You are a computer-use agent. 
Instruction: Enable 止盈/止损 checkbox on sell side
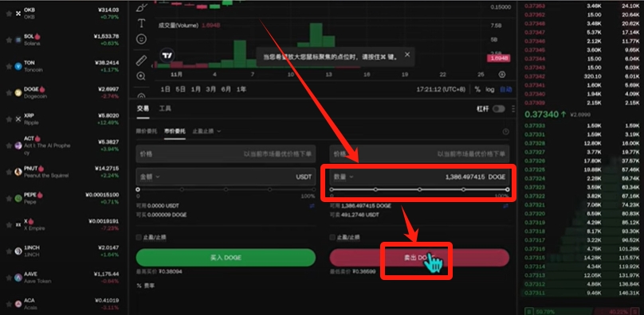click(332, 238)
